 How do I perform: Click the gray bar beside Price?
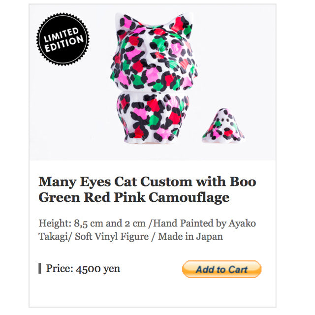coord(39,269)
